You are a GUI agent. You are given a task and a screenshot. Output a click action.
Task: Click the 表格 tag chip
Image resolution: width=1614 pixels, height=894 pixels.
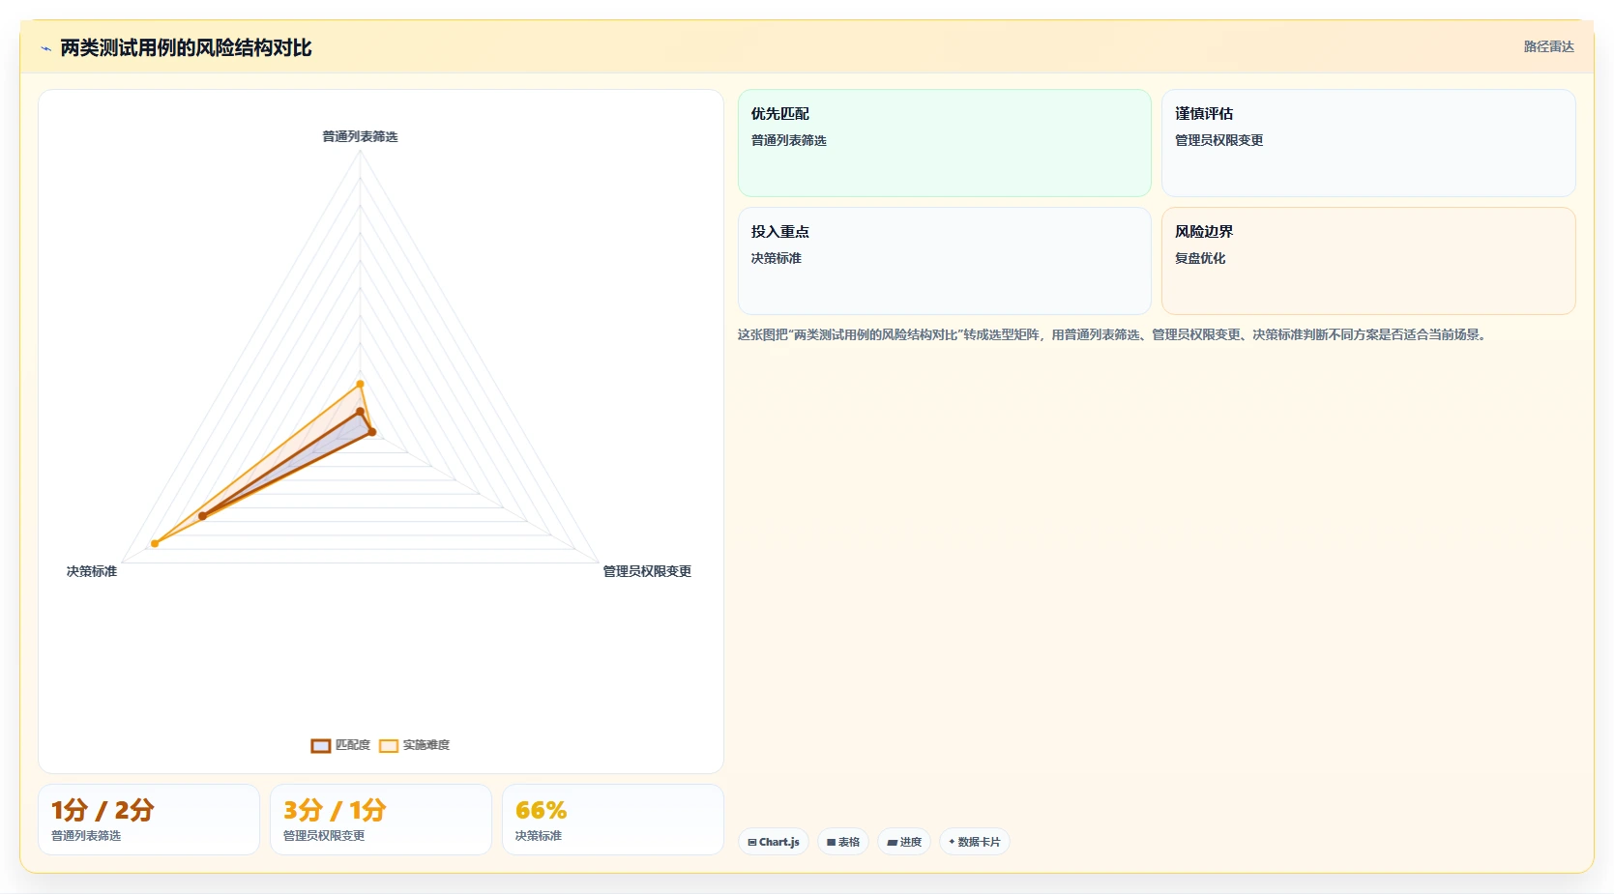(x=843, y=842)
